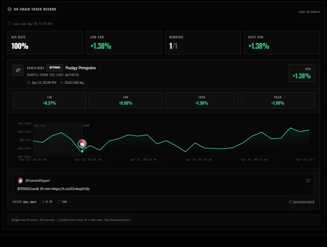The image size is (327, 247).
Task: Click the clock icon next to Last scan
Action: pos(9,23)
